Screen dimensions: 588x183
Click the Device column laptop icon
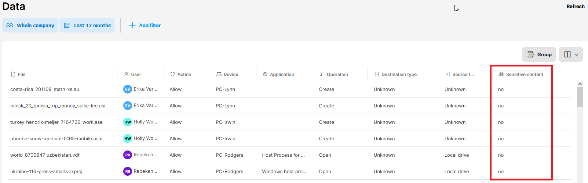219,75
